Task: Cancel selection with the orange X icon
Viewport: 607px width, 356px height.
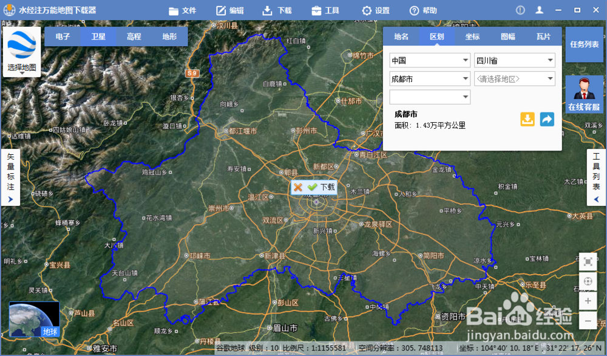Action: pos(297,188)
